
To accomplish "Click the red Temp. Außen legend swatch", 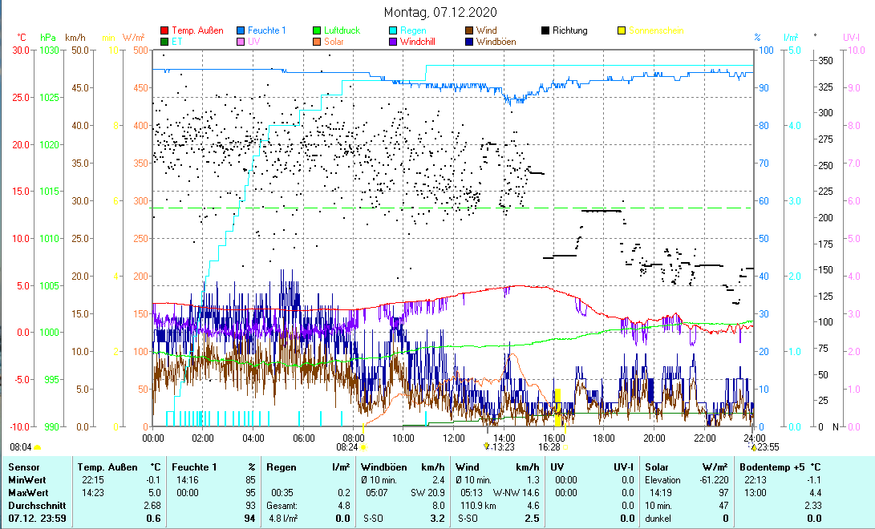I will (x=165, y=31).
